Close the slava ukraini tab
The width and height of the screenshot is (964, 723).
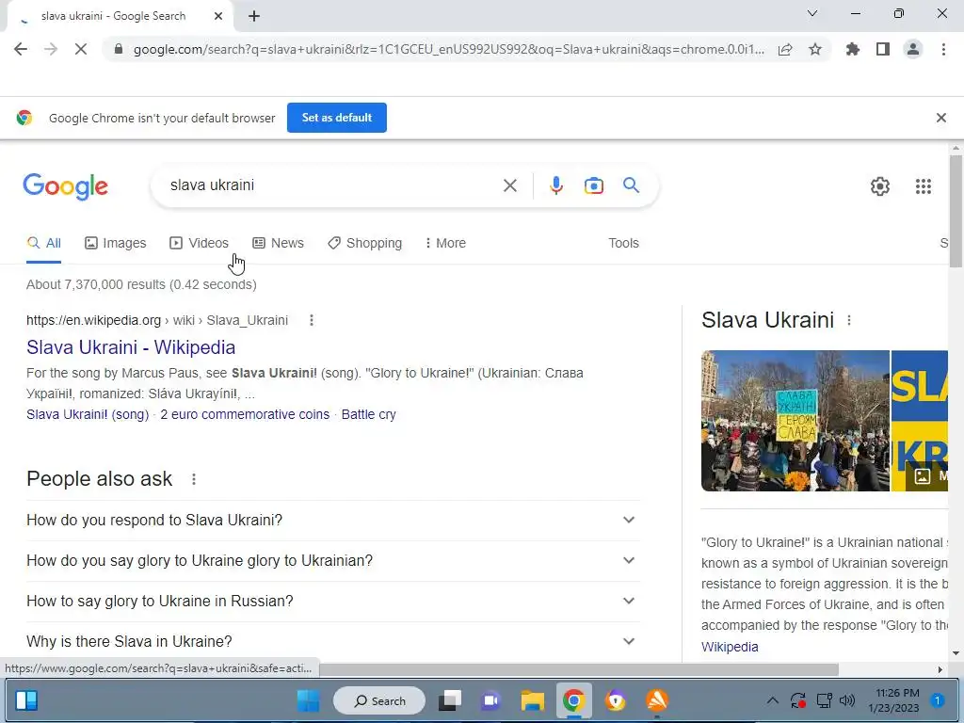pos(218,17)
